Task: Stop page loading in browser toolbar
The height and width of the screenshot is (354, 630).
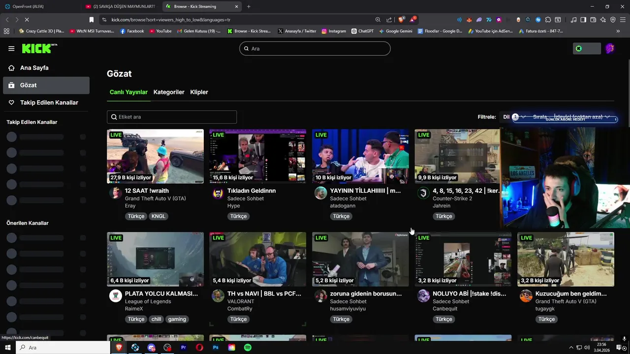Action: 27,20
